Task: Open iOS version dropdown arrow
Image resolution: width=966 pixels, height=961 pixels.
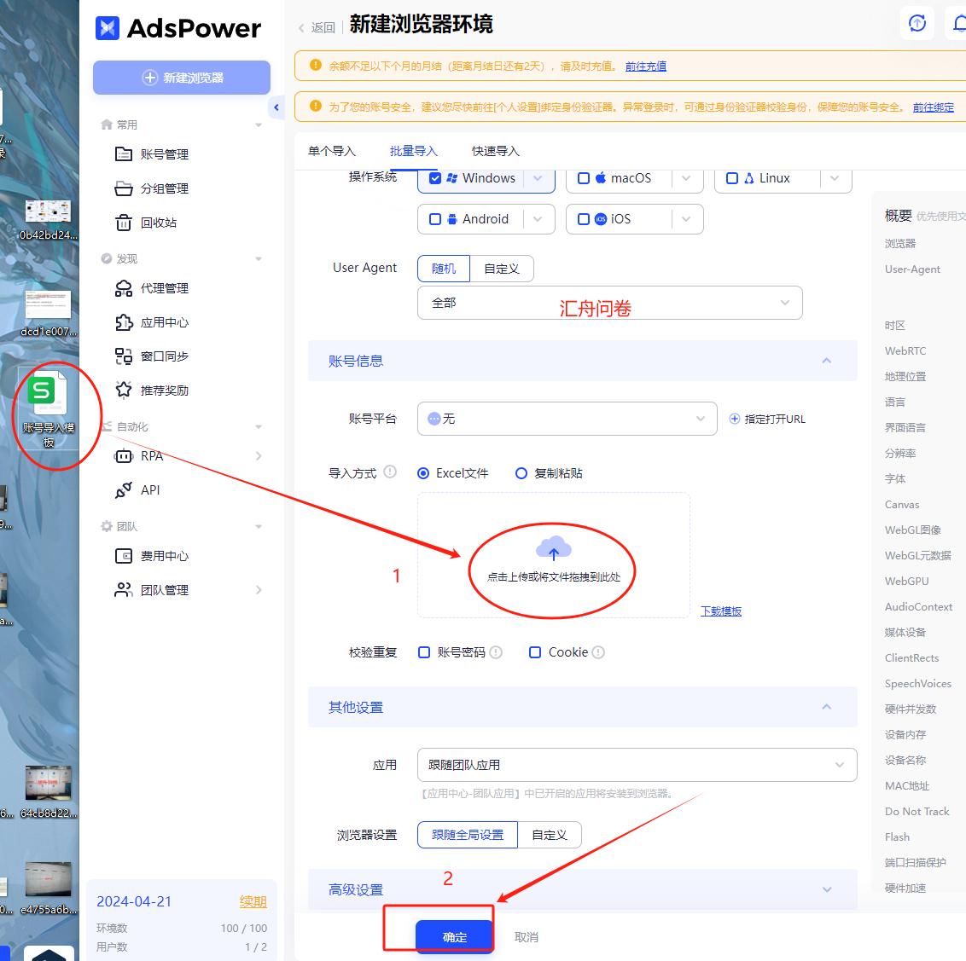Action: point(686,219)
